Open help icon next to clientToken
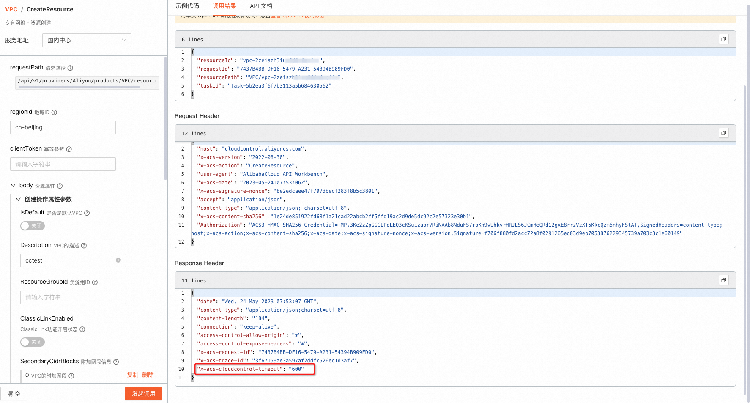Image resolution: width=750 pixels, height=403 pixels. point(69,149)
